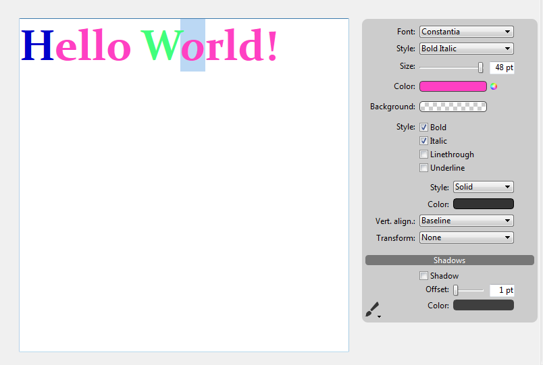Turn on the Underline checkbox
This screenshot has height=365, width=543.
(423, 168)
